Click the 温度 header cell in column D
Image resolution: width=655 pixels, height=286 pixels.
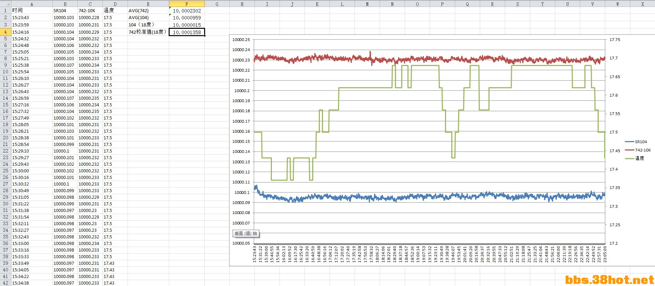(x=115, y=10)
